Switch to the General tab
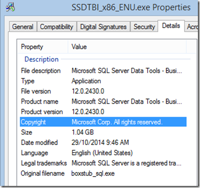 click(23, 27)
